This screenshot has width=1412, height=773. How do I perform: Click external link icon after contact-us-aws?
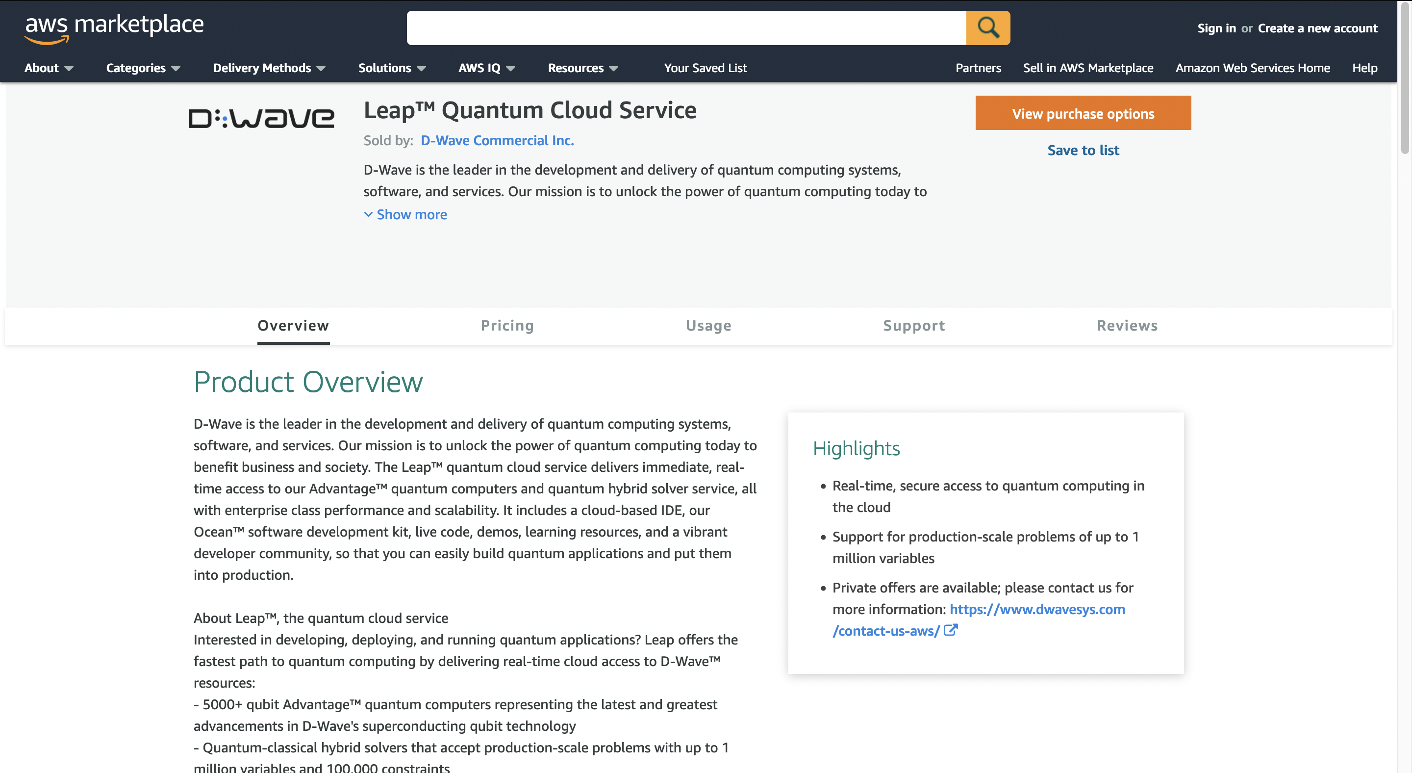(x=951, y=630)
